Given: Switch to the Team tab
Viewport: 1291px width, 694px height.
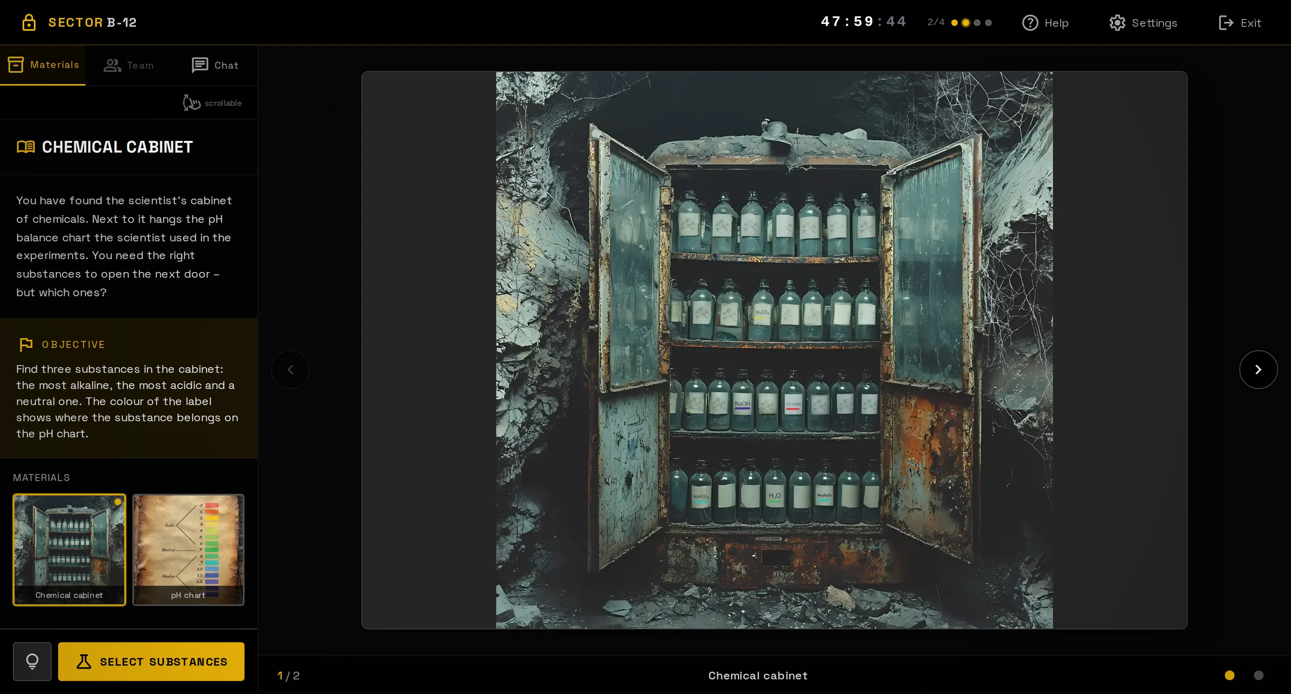Looking at the screenshot, I should coord(129,65).
